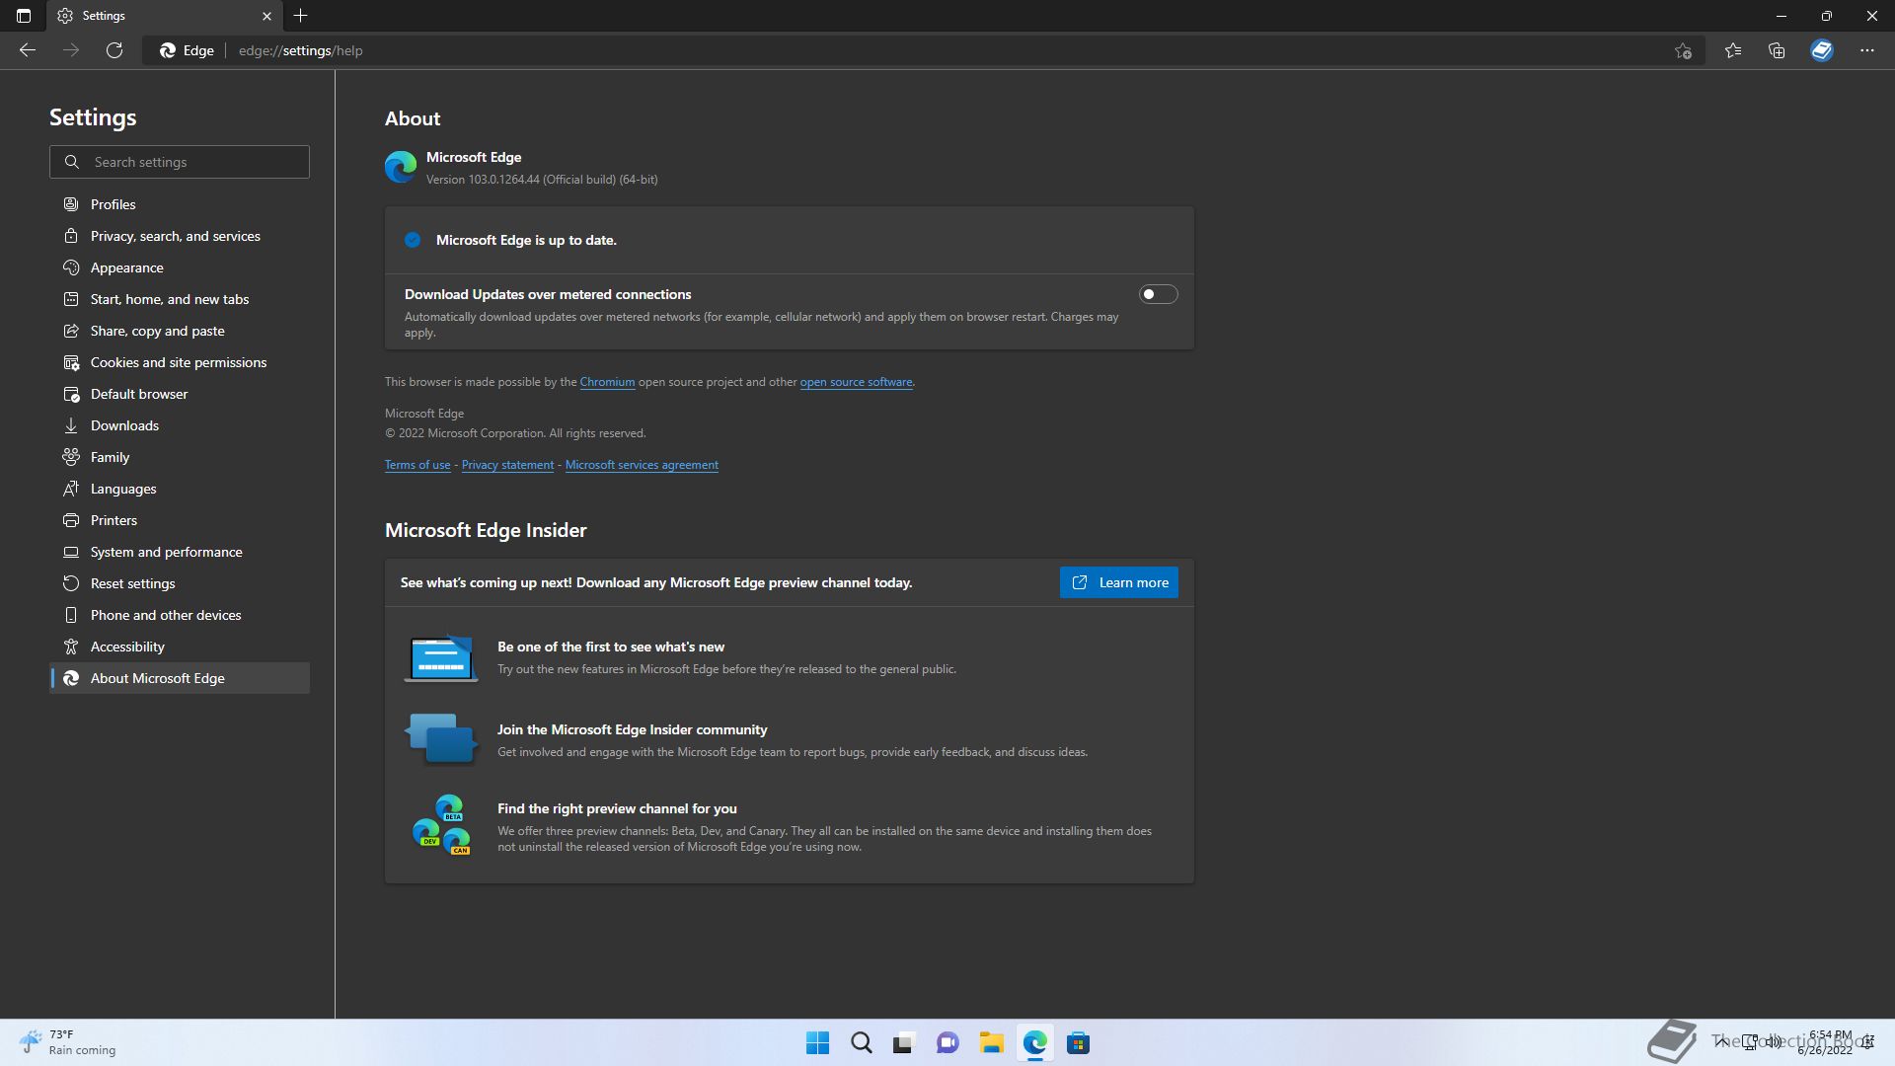1895x1066 pixels.
Task: Refresh the current page
Action: point(114,50)
